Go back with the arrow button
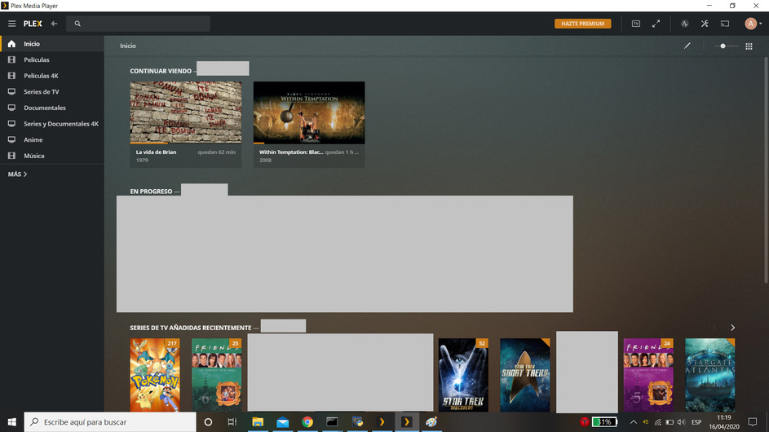Screen dimensions: 769x432 click(x=54, y=24)
